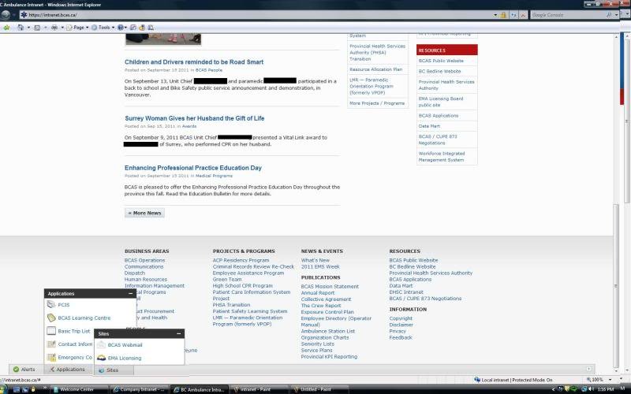Switch to Welcome Center taskbar window
This screenshot has height=394, width=631.
[x=80, y=389]
